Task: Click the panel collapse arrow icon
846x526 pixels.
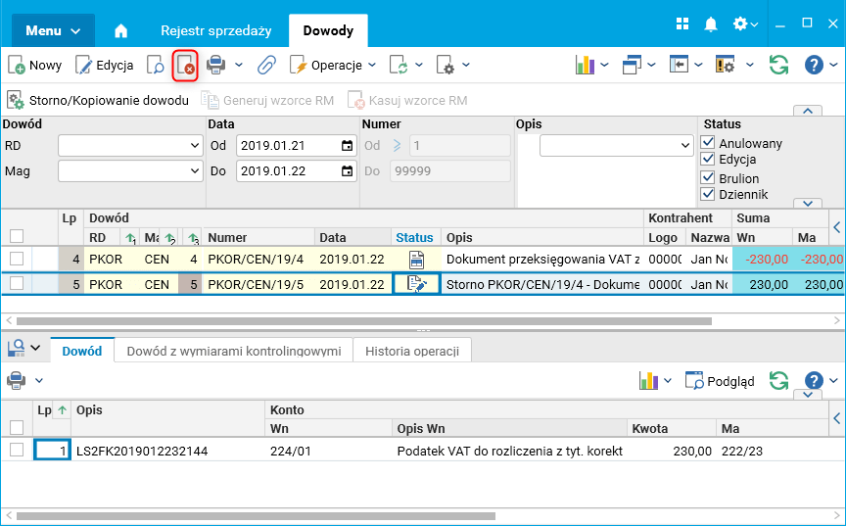Action: [x=679, y=66]
